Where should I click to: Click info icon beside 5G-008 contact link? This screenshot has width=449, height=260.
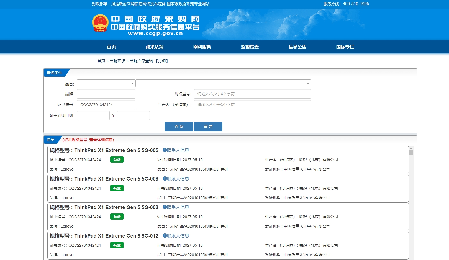pyautogui.click(x=165, y=207)
